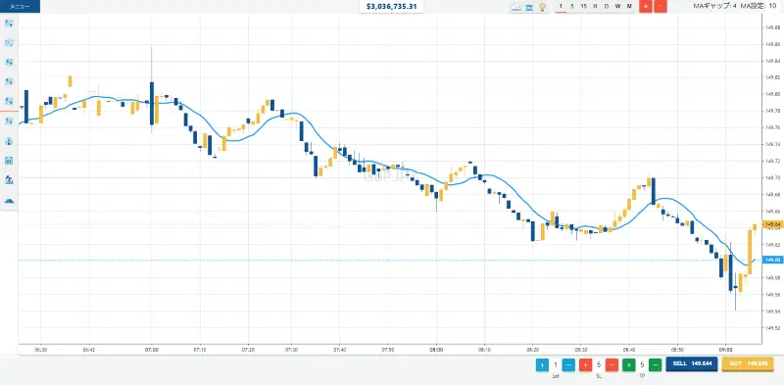The image size is (784, 385).
Task: Click the account balance $3,036,735.31
Action: coord(391,7)
